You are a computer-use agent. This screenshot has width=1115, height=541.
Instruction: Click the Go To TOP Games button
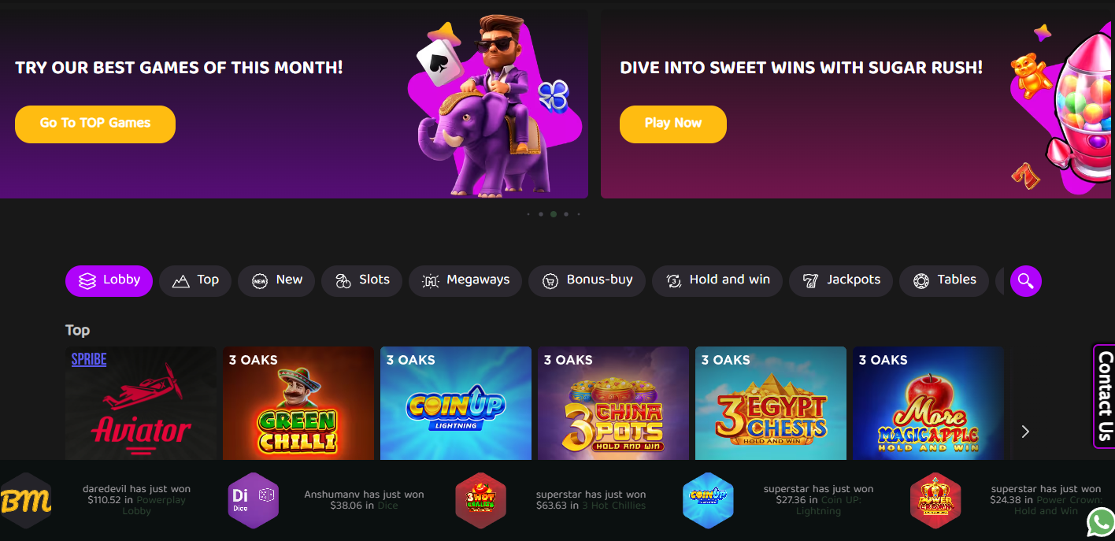tap(95, 124)
